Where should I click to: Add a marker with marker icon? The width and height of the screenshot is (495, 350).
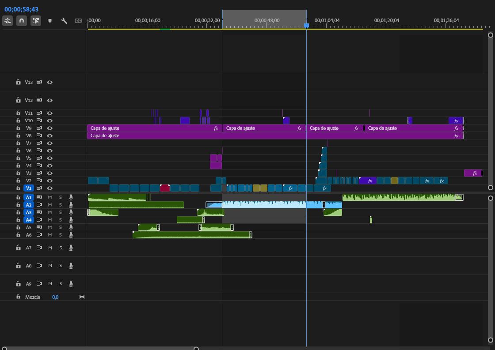click(50, 21)
